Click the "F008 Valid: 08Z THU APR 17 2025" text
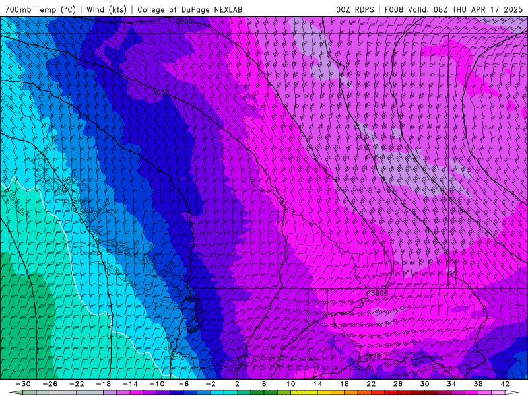Screen dimensions: 528x396 click(453, 9)
